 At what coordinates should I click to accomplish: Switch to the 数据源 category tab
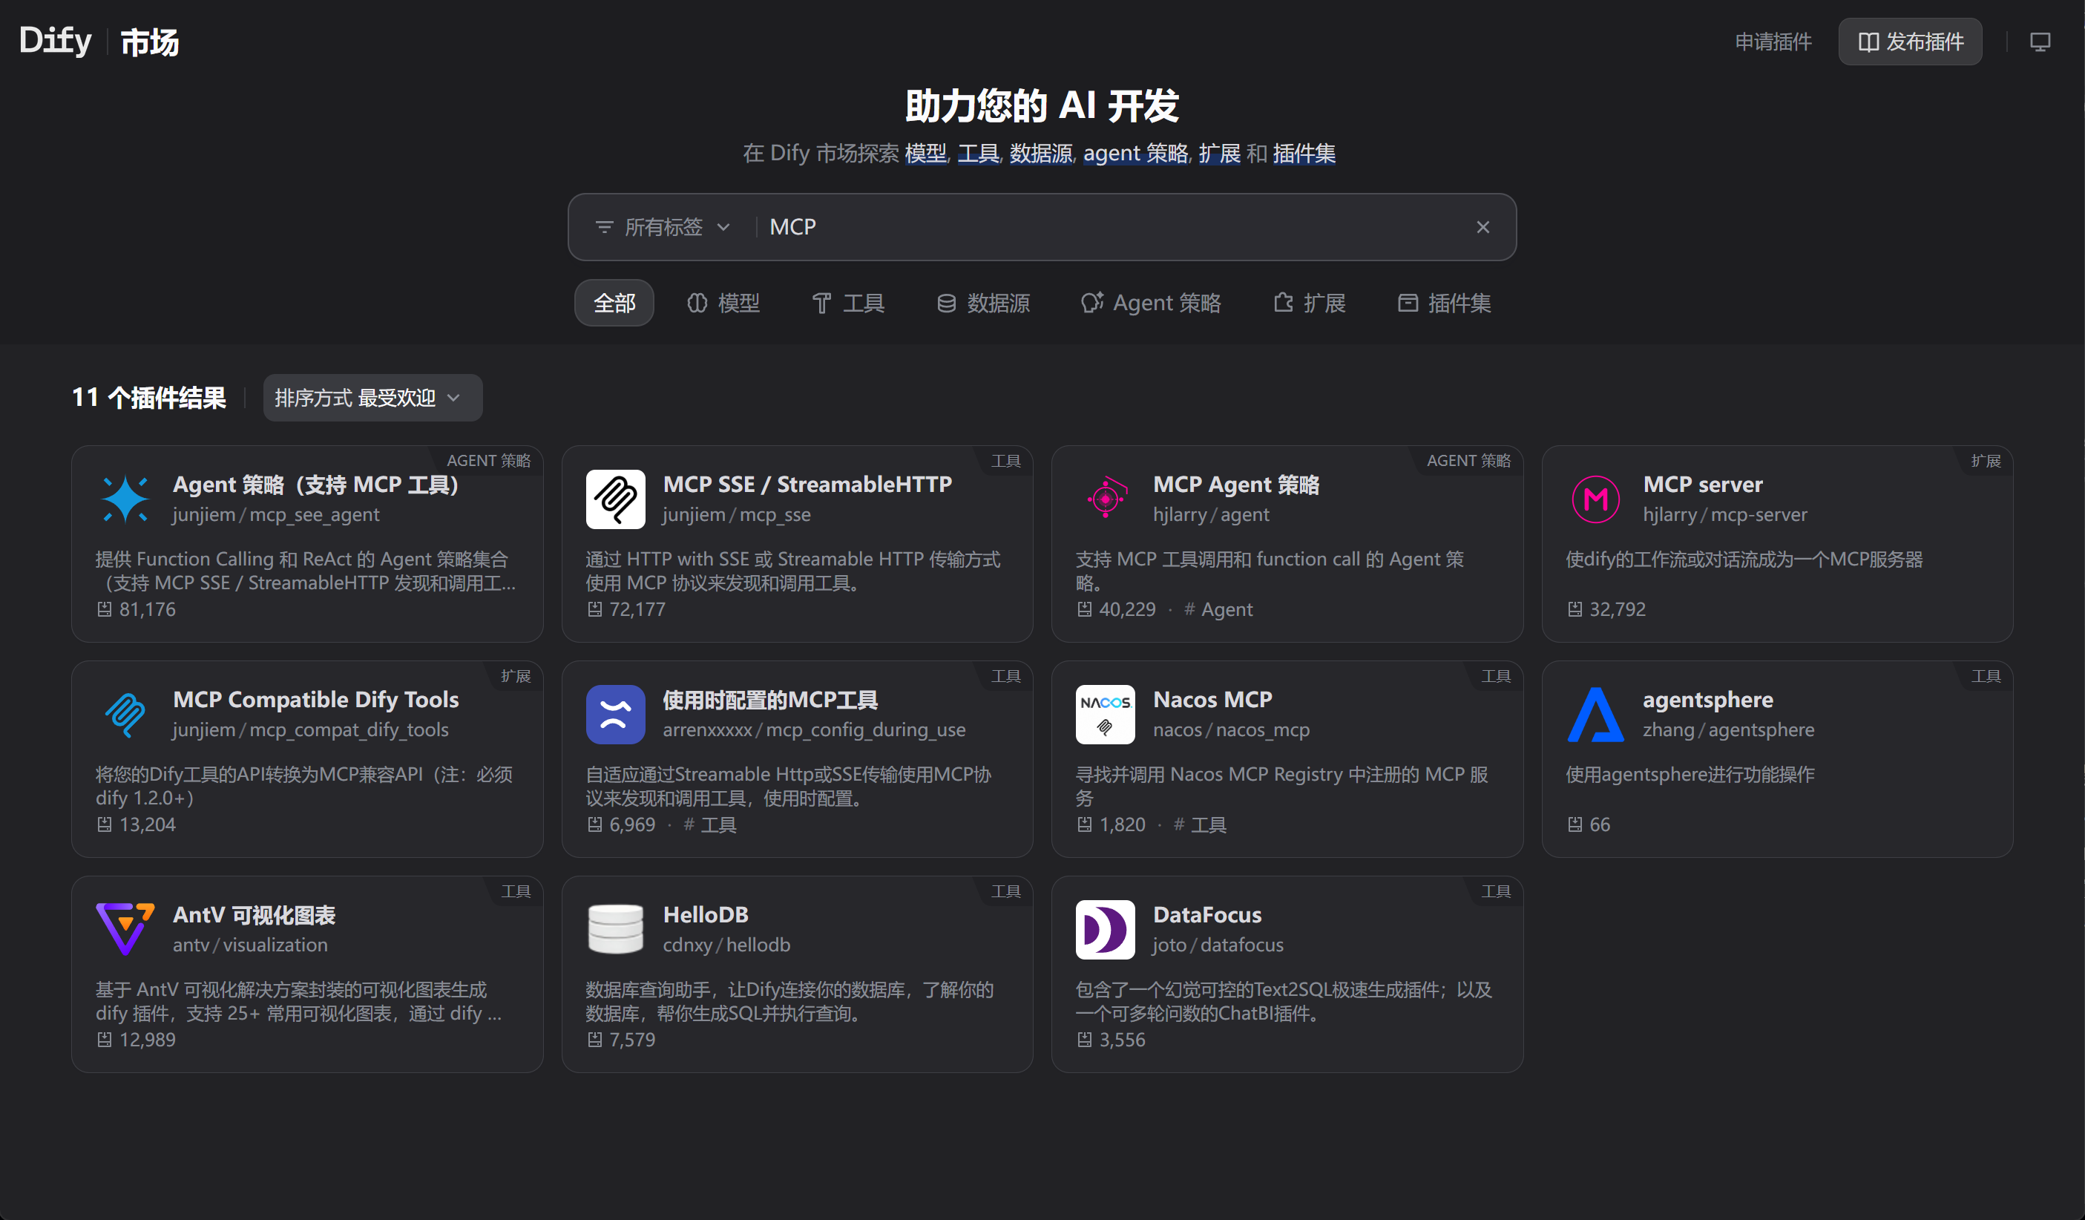click(983, 303)
